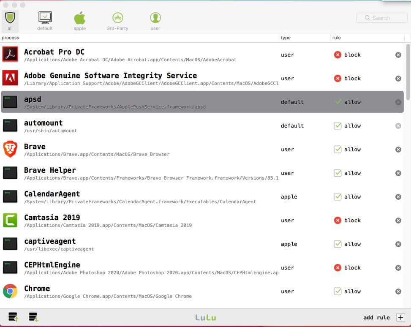Screen dimensions: 411x327
Task: Toggle the allow checkbox for Brave Helper
Action: (x=338, y=173)
